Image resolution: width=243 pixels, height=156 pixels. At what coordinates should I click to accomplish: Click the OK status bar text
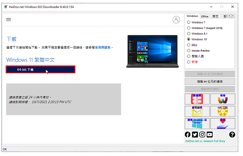point(5,149)
